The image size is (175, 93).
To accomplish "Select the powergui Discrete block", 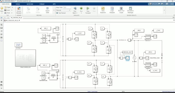I will pyautogui.click(x=18, y=45).
